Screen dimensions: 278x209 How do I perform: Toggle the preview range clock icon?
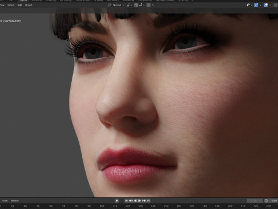pos(266,201)
